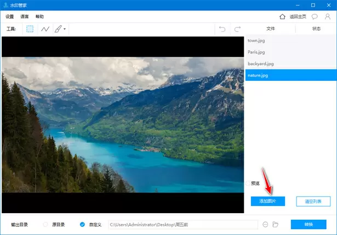Select the brush tool

[58, 28]
